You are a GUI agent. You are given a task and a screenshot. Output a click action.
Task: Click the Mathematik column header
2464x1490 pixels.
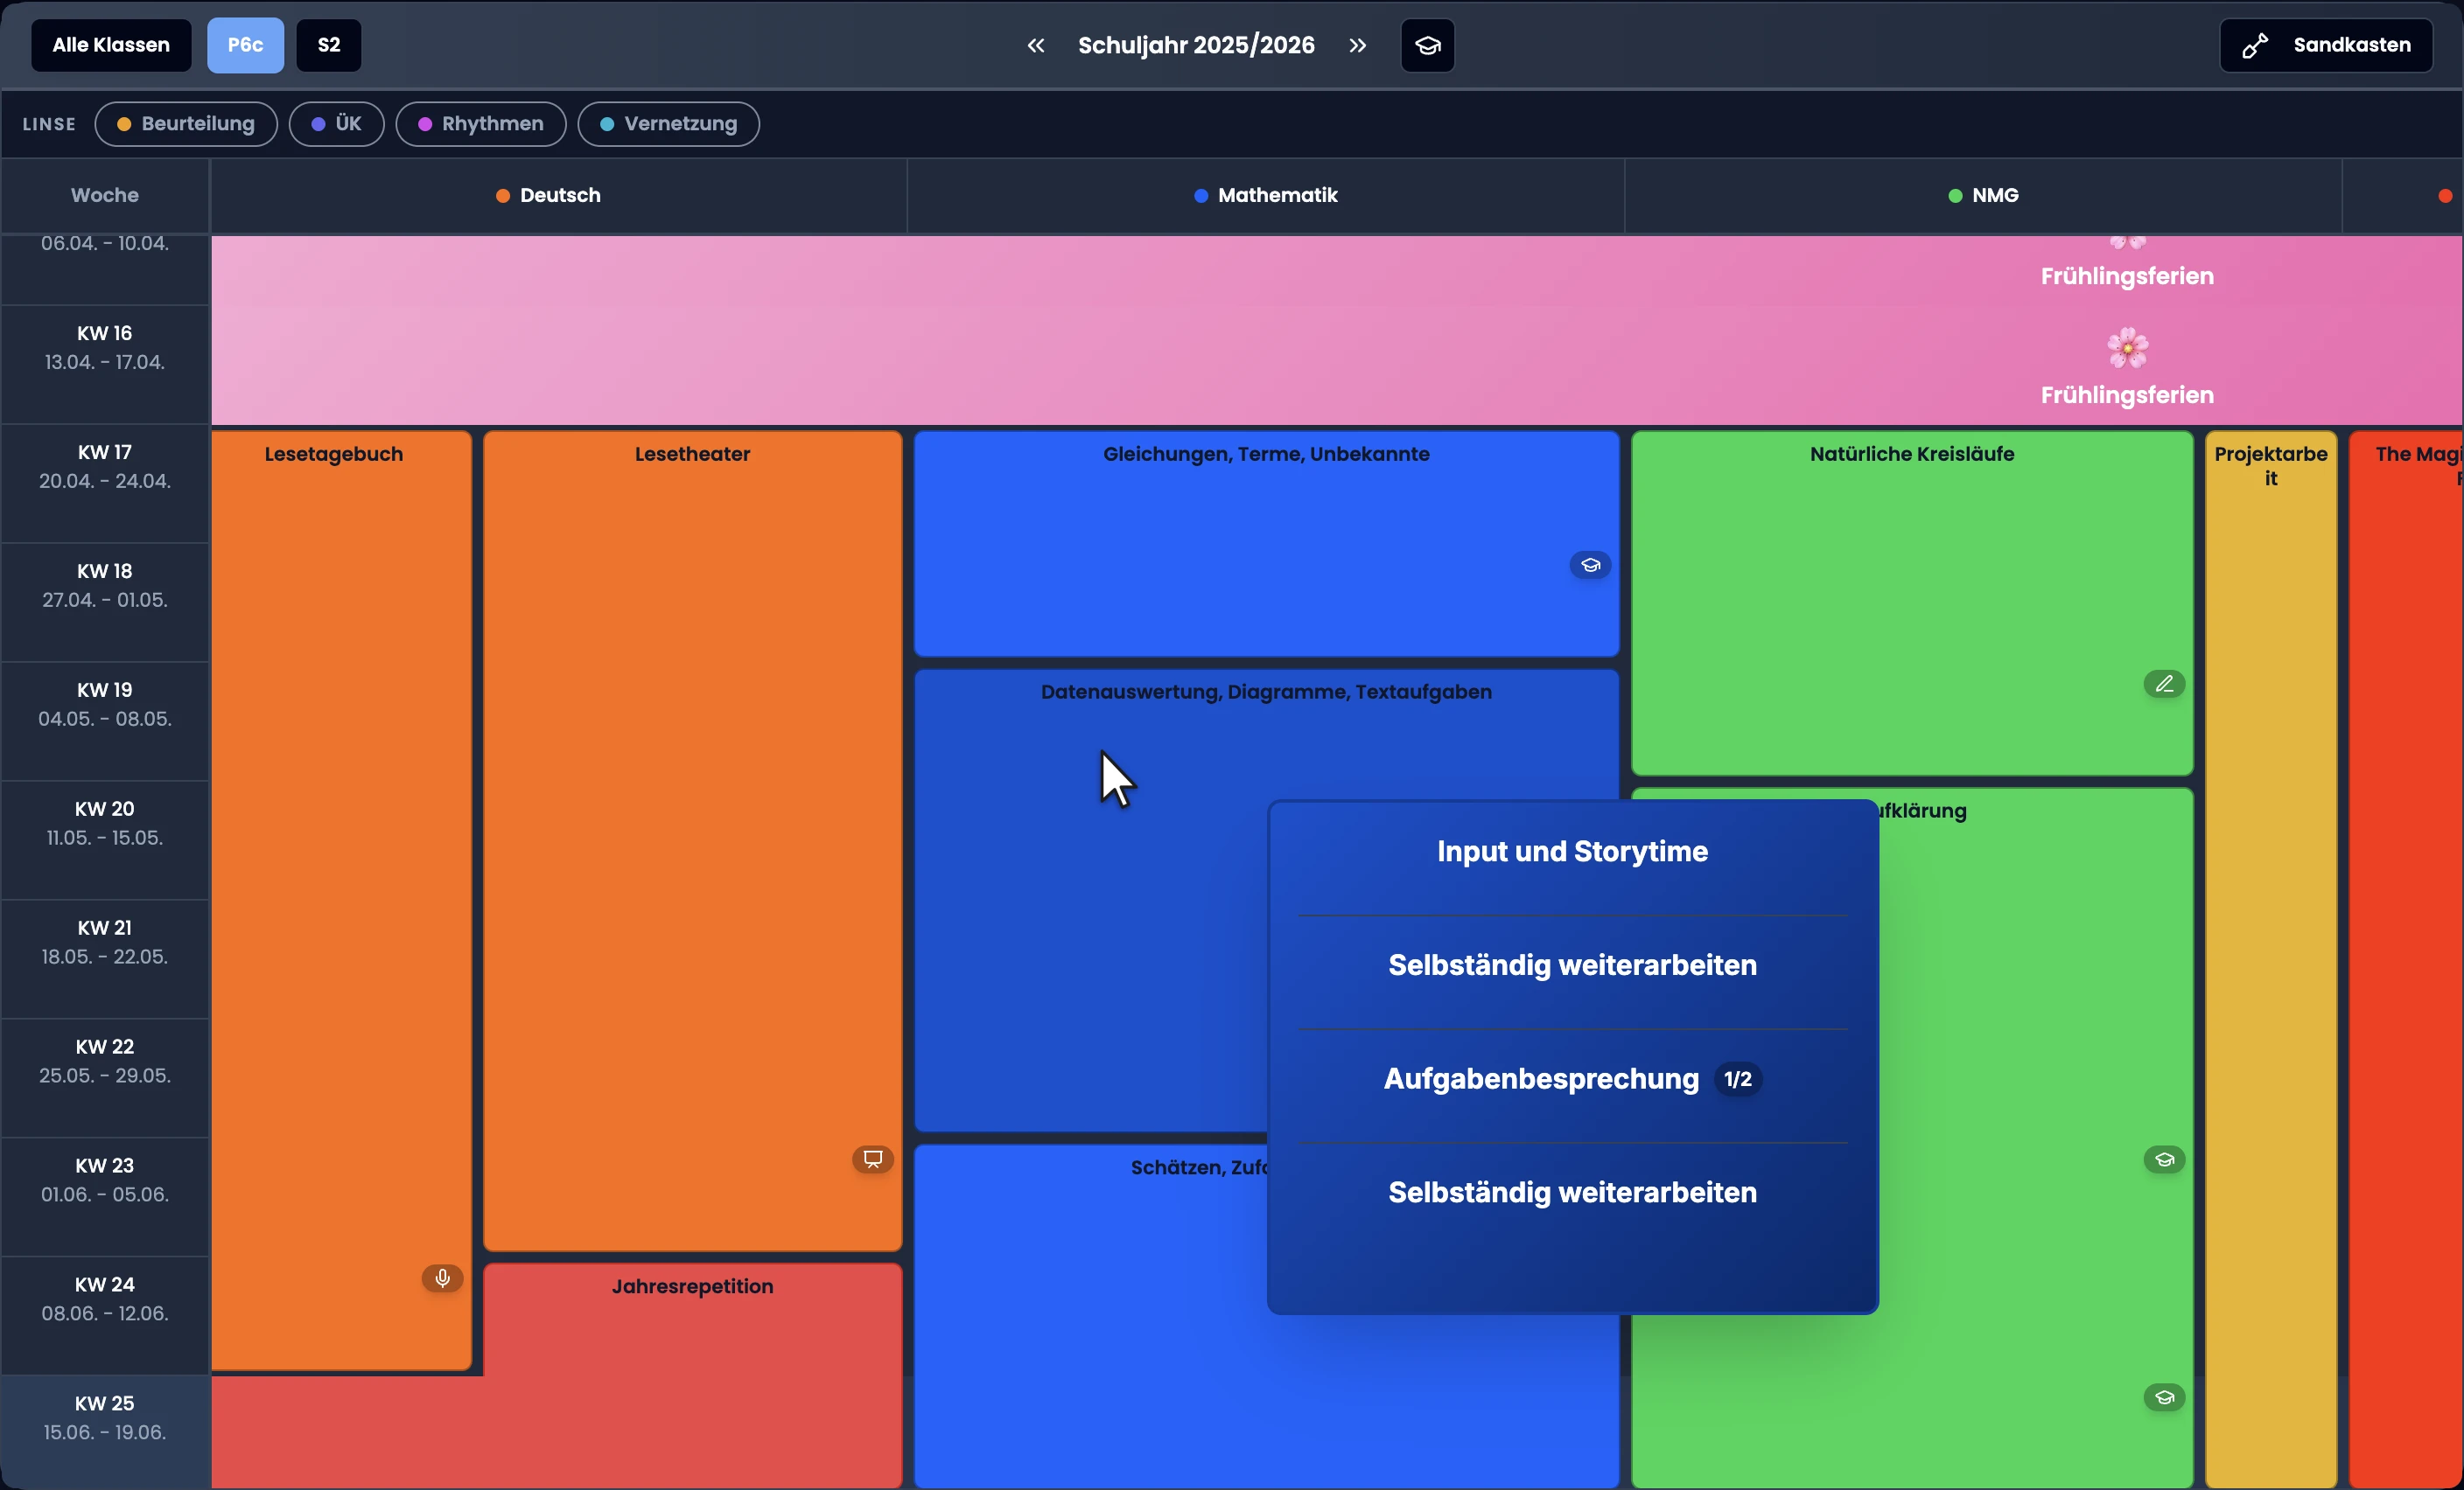pyautogui.click(x=1266, y=196)
